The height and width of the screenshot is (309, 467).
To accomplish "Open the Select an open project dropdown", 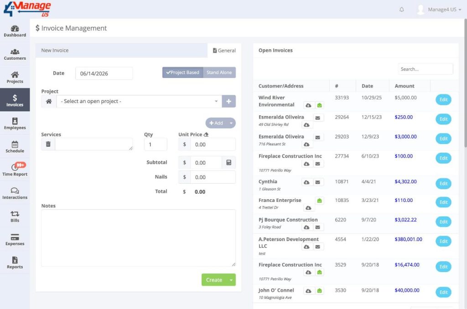I will pos(139,101).
